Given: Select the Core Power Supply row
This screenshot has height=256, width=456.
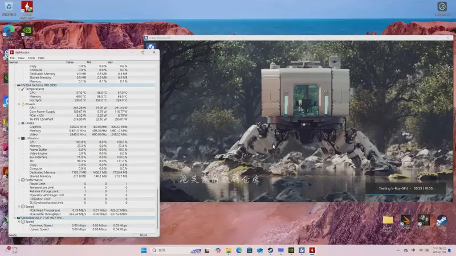Looking at the screenshot, I should [x=82, y=112].
